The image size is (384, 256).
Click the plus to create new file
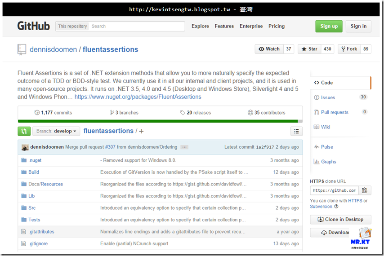(141, 131)
